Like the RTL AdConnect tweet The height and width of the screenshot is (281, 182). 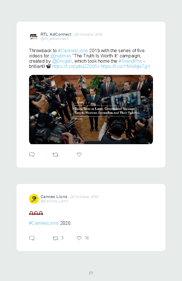click(79, 154)
